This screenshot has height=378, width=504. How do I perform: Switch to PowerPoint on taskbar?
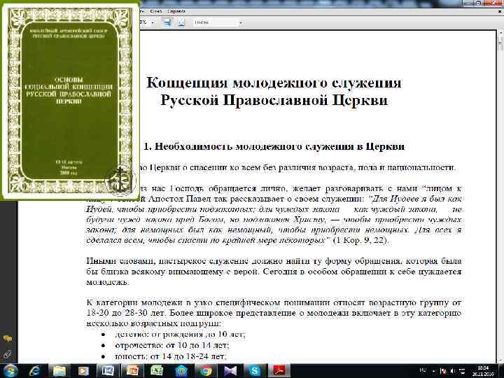[132, 371]
